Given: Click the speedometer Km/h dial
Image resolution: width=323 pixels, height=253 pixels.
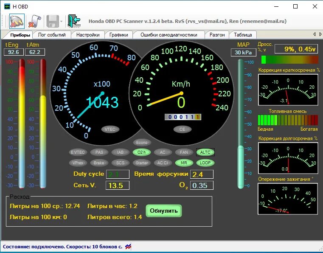Looking at the screenshot, I should pyautogui.click(x=181, y=93).
